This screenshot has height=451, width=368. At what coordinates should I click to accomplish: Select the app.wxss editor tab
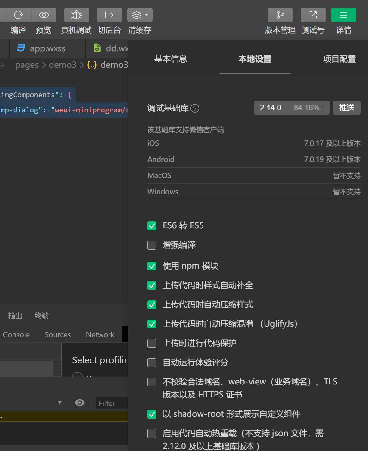(x=47, y=48)
